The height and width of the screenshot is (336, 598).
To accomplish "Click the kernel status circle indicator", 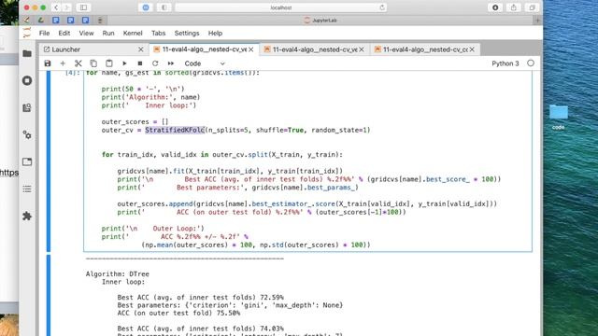I will tap(531, 63).
